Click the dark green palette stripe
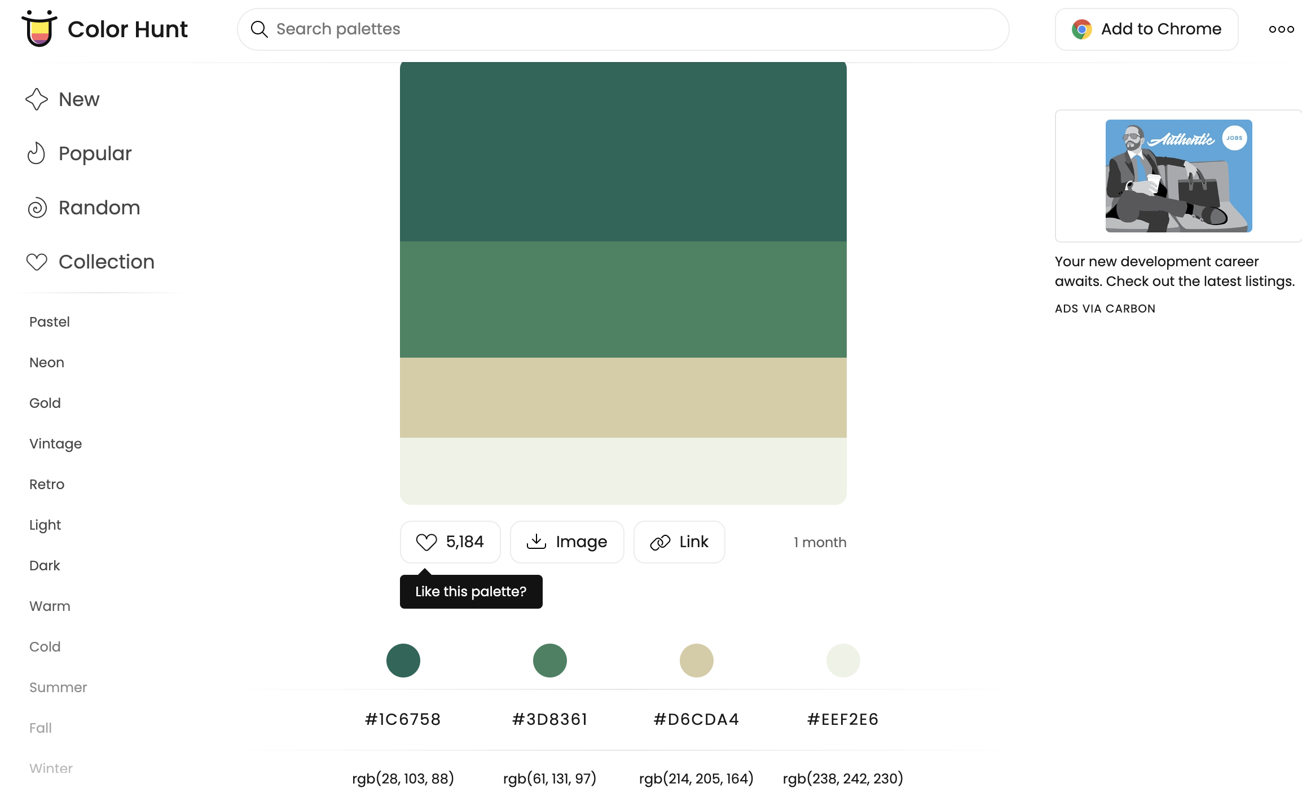 pos(623,152)
